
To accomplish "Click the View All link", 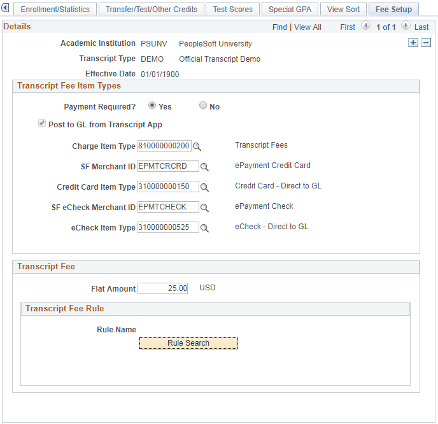I will coord(307,27).
